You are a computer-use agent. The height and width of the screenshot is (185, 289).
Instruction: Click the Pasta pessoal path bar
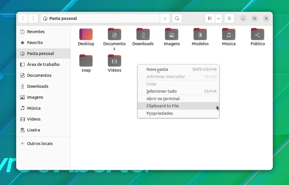point(100,19)
